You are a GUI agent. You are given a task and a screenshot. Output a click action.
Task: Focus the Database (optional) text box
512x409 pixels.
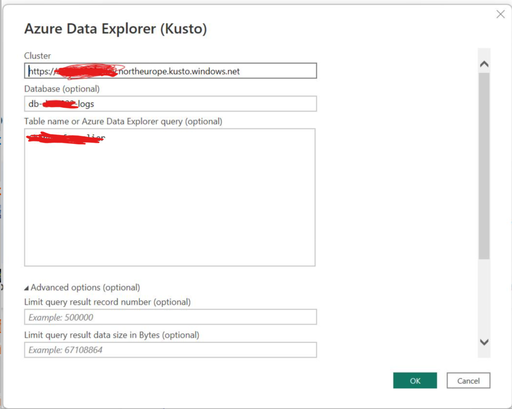point(170,104)
